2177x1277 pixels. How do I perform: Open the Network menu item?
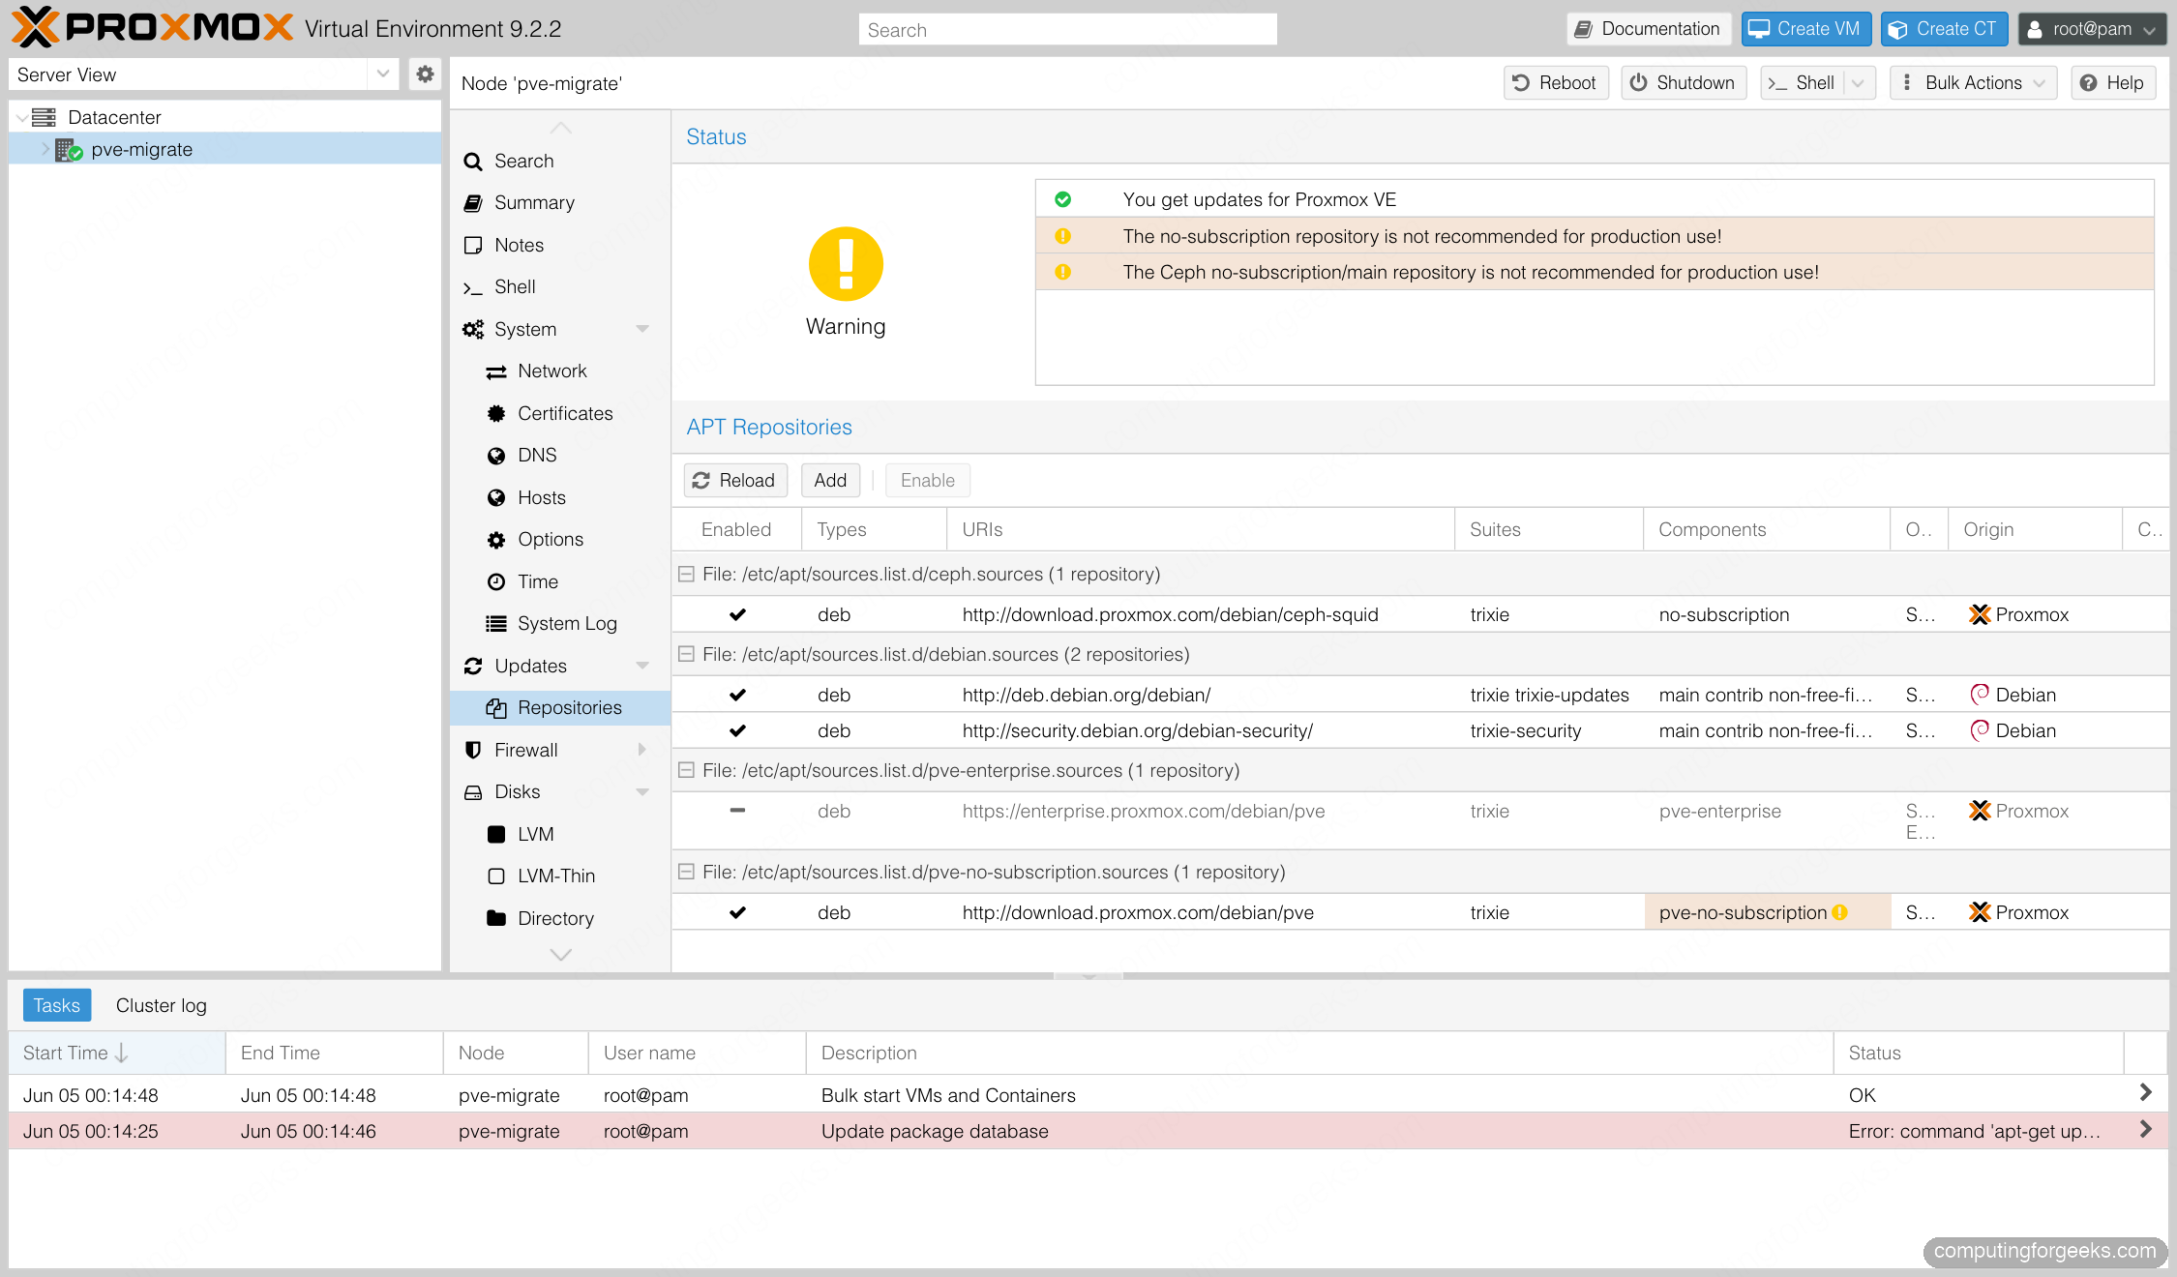point(560,371)
